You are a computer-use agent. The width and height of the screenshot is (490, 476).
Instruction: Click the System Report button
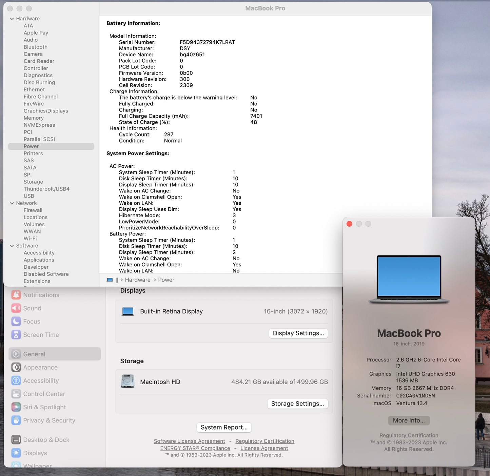[x=224, y=427]
